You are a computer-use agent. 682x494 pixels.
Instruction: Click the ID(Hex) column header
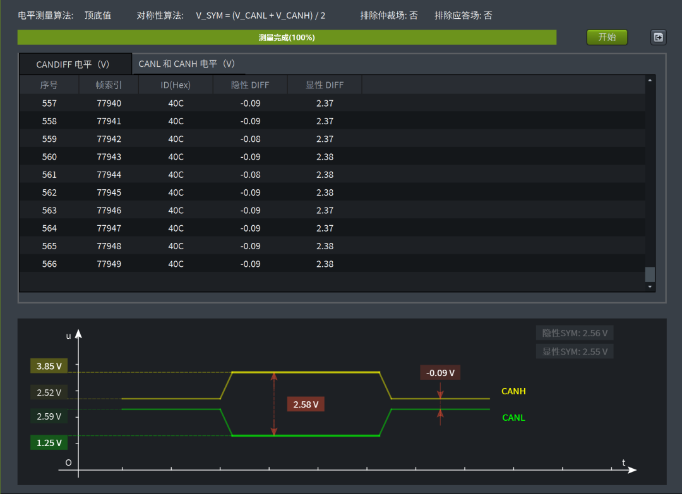(176, 85)
